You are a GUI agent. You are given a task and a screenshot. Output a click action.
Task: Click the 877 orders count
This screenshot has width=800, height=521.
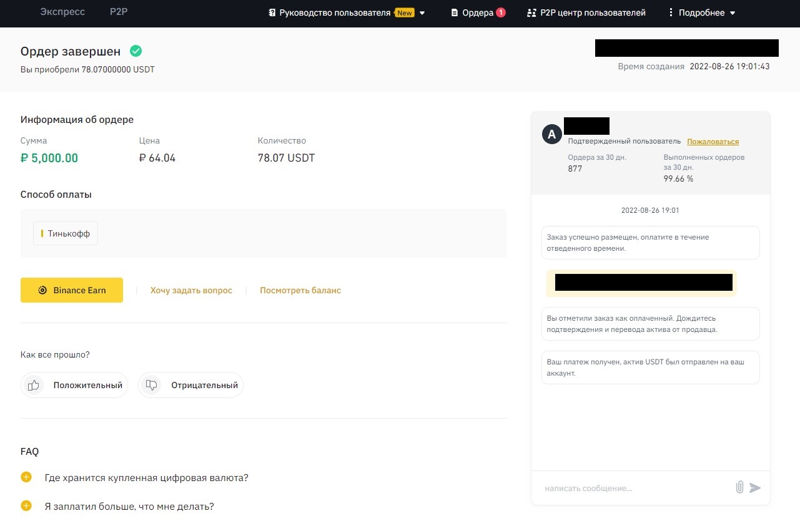pos(575,168)
